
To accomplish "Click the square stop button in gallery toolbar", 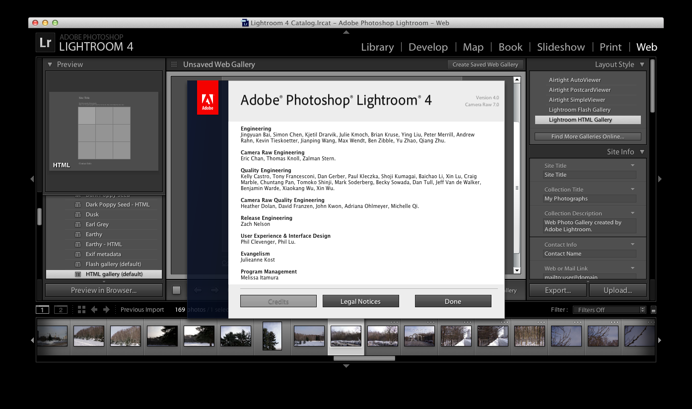I will pyautogui.click(x=177, y=290).
